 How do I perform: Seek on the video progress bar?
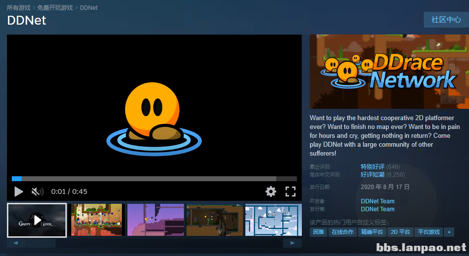coord(154,179)
